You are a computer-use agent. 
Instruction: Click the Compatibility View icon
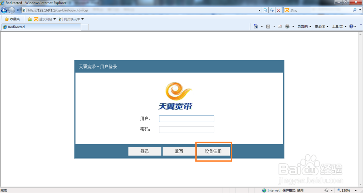[x=265, y=10]
